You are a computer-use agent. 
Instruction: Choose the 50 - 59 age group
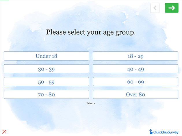[47, 82]
